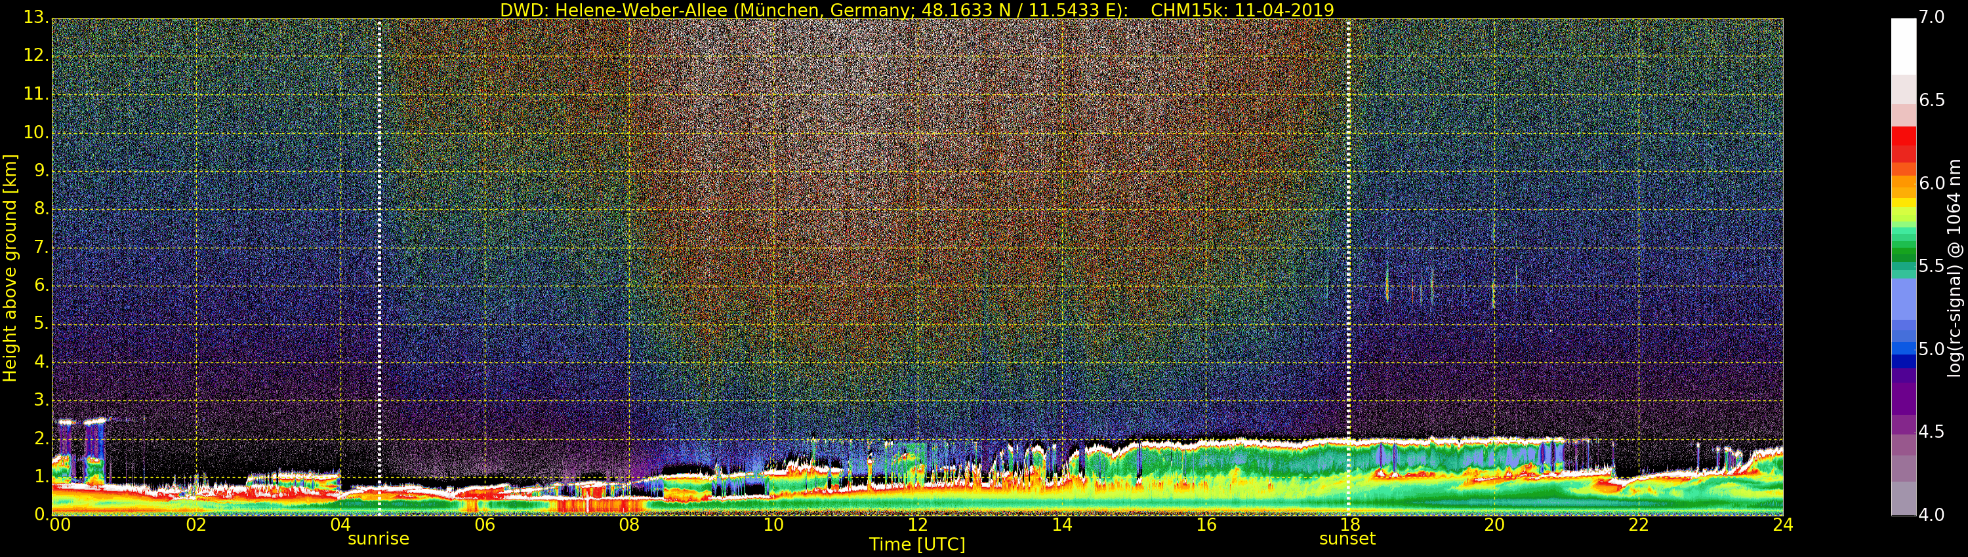Click the colorbar tick label 4.0
This screenshot has height=557, width=1968.
click(1931, 515)
